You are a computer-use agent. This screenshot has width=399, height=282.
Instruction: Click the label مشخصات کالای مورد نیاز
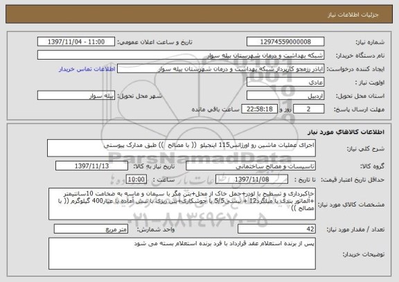pyautogui.click(x=351, y=204)
